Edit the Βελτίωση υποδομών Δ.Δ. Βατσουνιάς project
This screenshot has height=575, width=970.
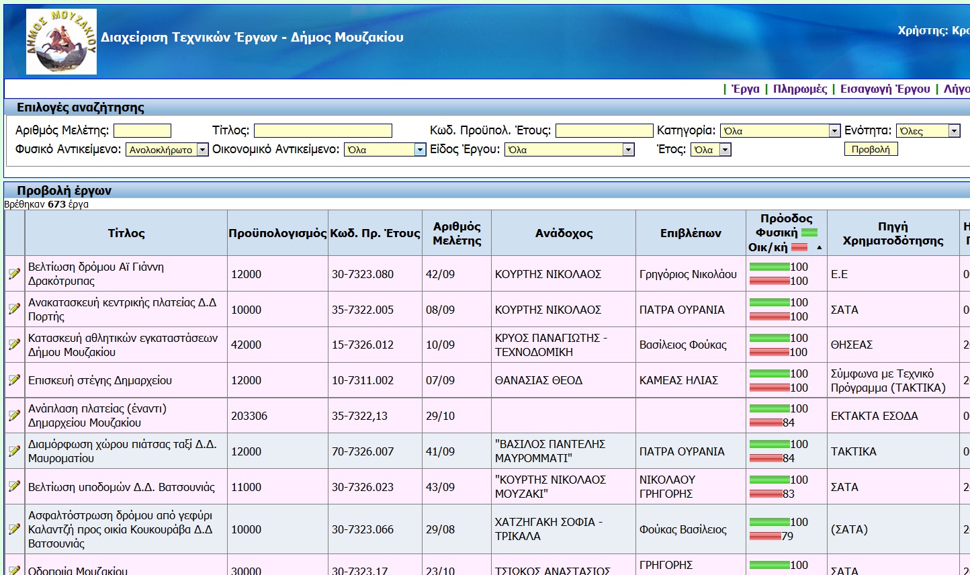pos(14,486)
